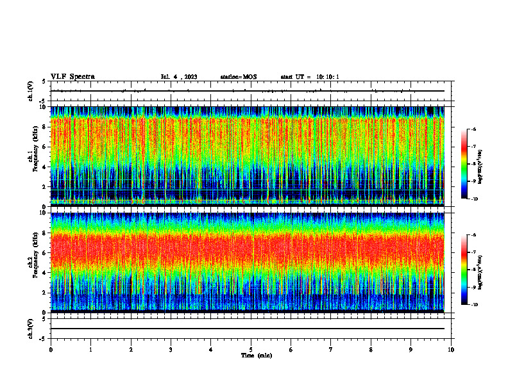Click the ch.2 color bar "log(PSD)" label
Viewport: 508px width, 392px height.
[x=480, y=272]
